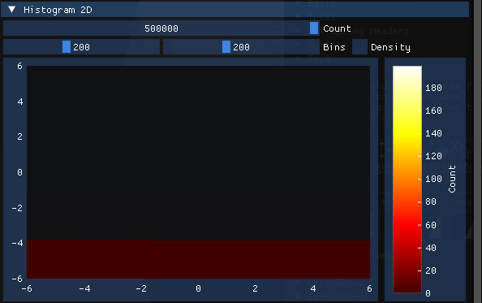Click the dark red band in the plot
This screenshot has height=303, width=482.
(198, 259)
